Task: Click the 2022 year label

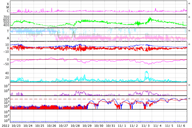Action: 5,126
